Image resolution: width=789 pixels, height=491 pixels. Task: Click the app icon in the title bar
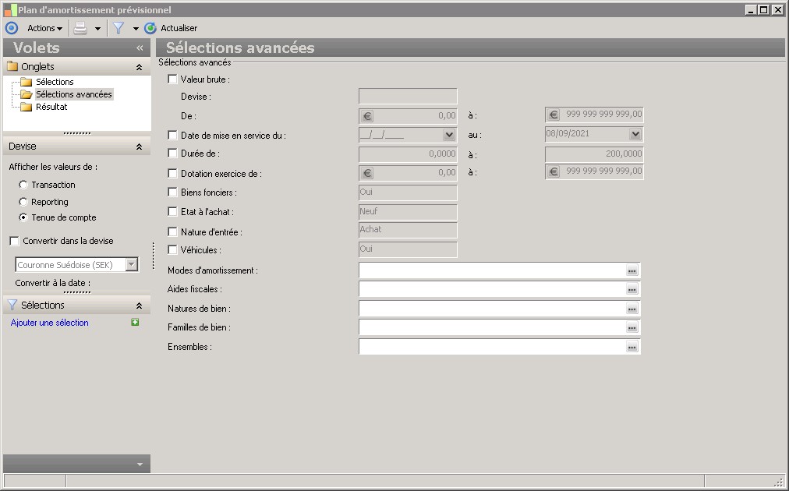[9, 9]
